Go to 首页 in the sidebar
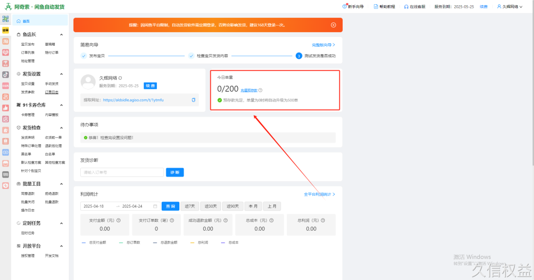 (40, 21)
